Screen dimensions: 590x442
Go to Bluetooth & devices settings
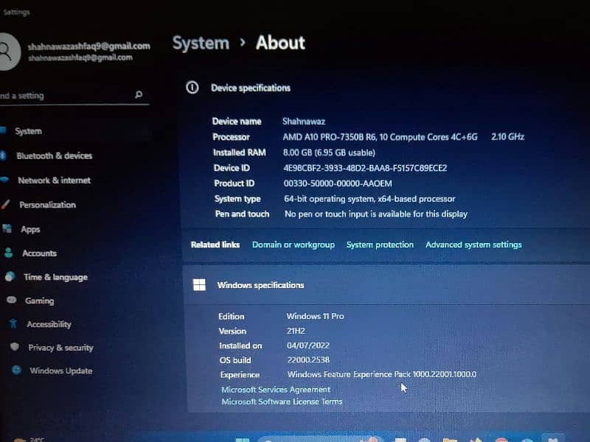[x=54, y=155]
